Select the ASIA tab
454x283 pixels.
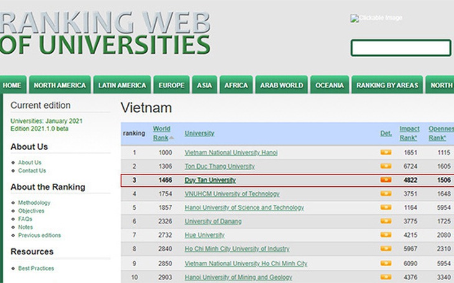pyautogui.click(x=205, y=85)
